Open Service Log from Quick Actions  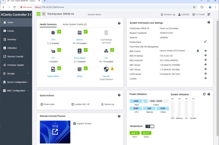point(108,104)
